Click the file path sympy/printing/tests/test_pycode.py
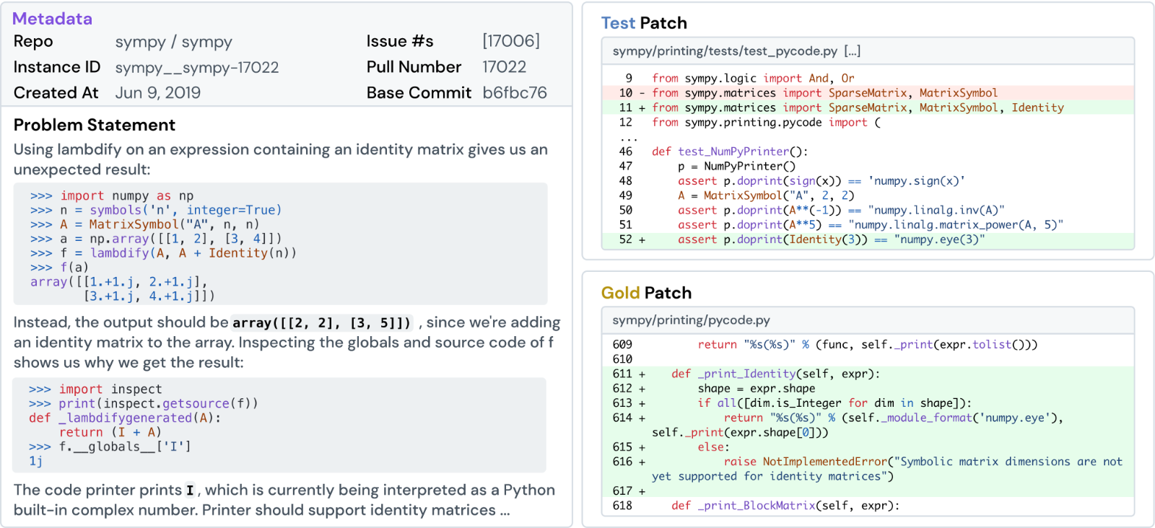1155x528 pixels. (x=725, y=51)
